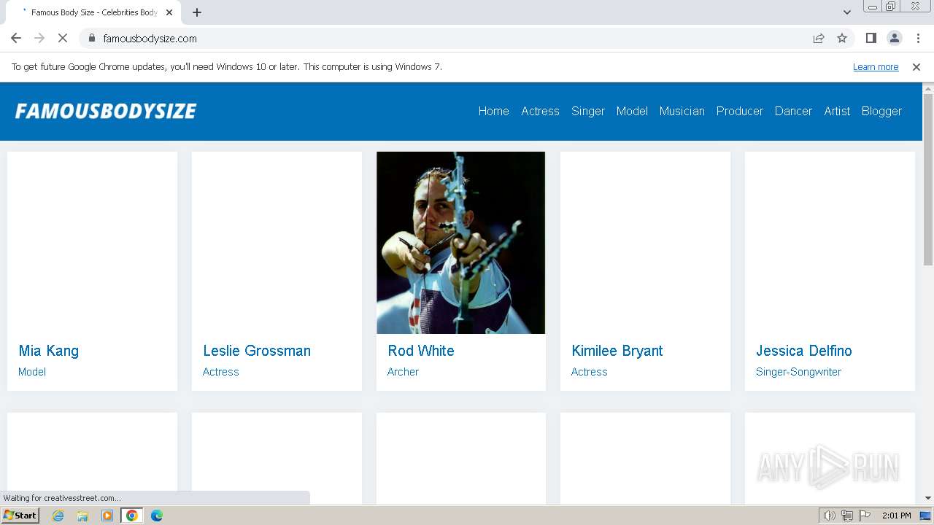Image resolution: width=934 pixels, height=525 pixels.
Task: Open the Home menu item
Action: [x=493, y=111]
